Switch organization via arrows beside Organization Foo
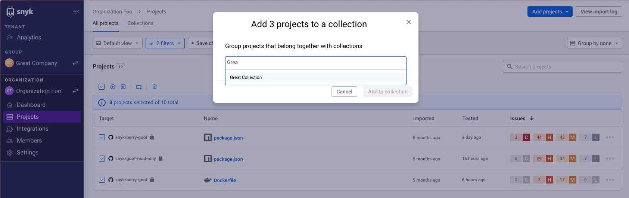629x198 pixels. tap(75, 91)
